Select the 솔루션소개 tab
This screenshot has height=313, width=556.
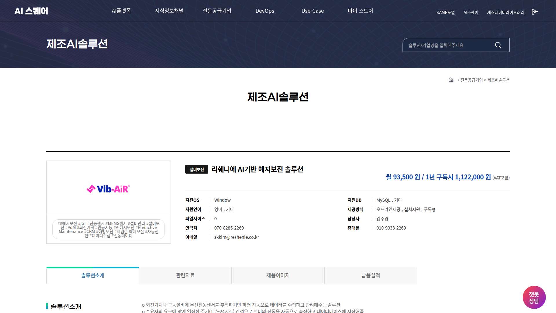click(93, 275)
